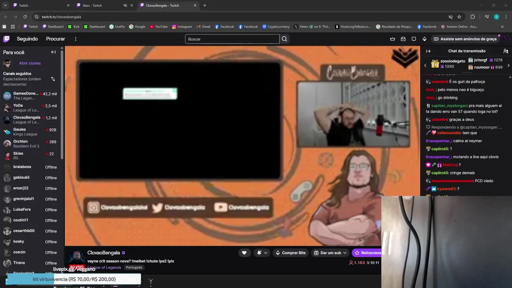Open the Twitch home logo
The width and height of the screenshot is (512, 288).
click(x=6, y=39)
